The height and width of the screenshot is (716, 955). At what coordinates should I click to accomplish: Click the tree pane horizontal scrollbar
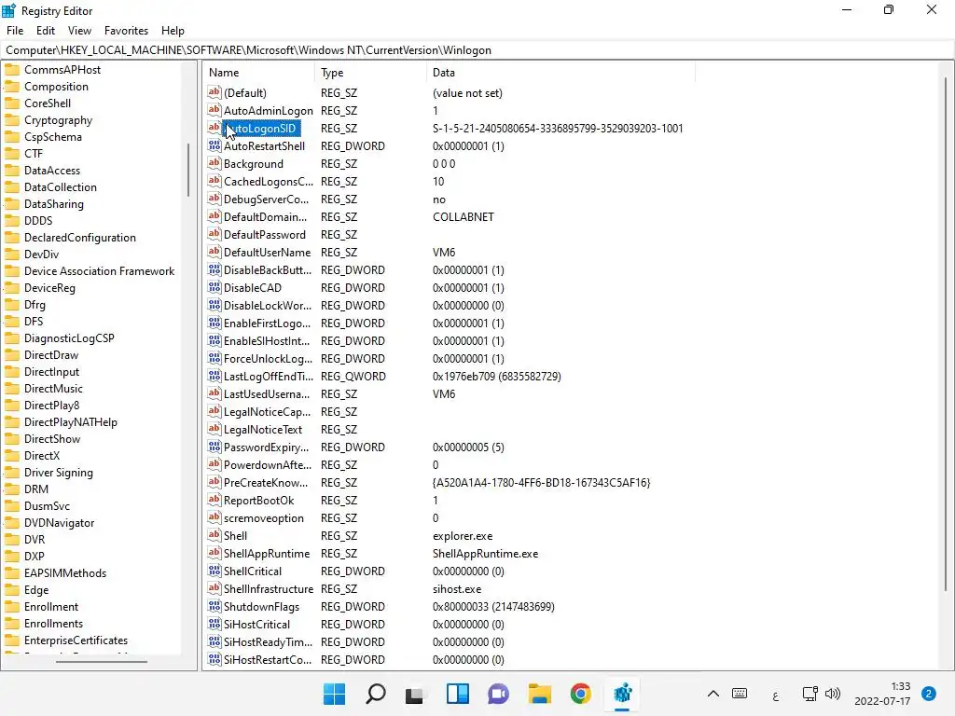point(101,661)
